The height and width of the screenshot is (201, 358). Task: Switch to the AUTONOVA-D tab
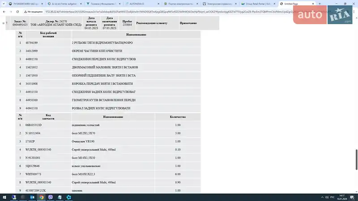click(142, 4)
